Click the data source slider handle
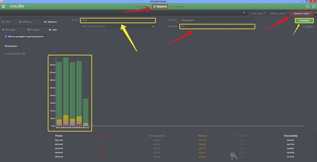The width and height of the screenshot is (317, 162). [54, 26]
